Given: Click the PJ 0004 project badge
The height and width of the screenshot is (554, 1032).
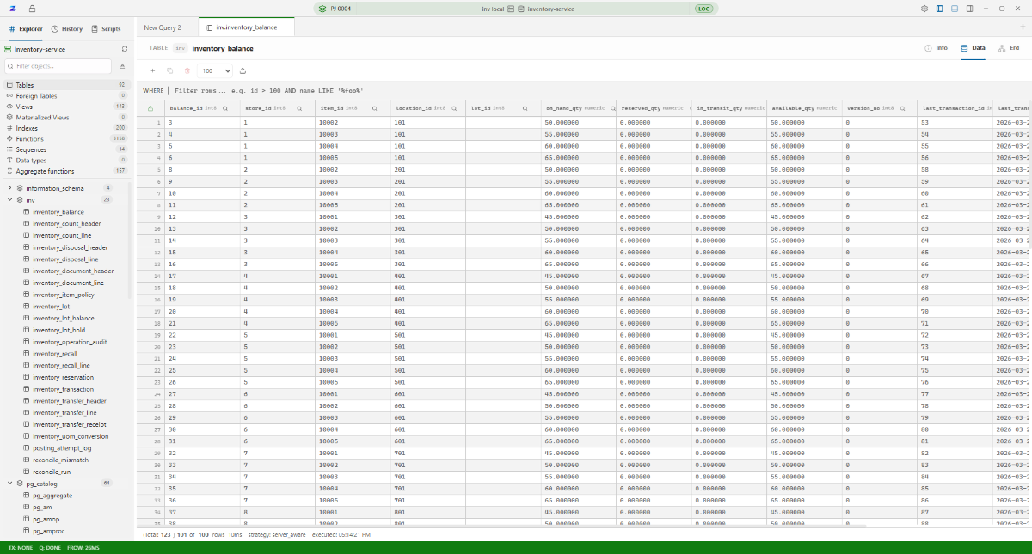Looking at the screenshot, I should [x=335, y=9].
